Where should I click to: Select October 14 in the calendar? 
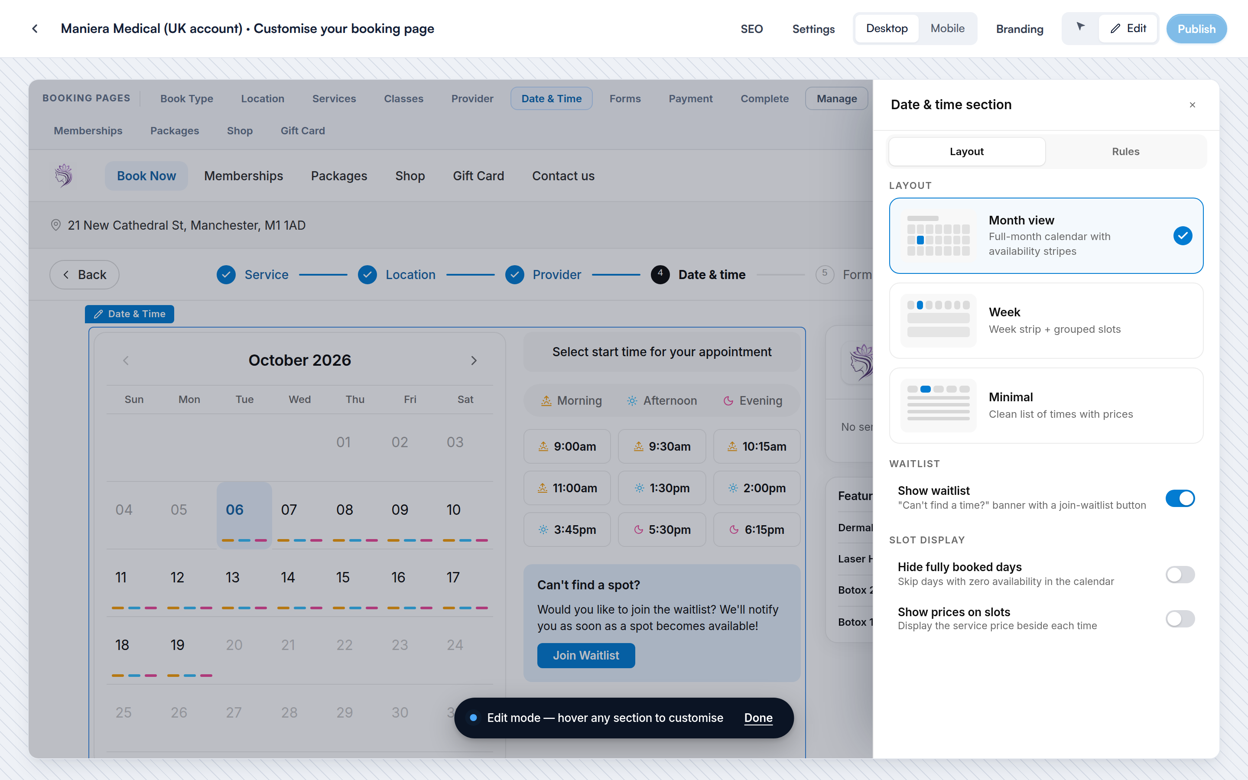(299, 582)
